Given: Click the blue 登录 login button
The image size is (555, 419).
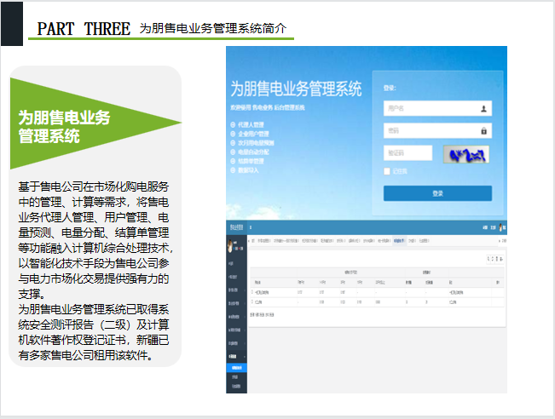Looking at the screenshot, I should tap(437, 193).
